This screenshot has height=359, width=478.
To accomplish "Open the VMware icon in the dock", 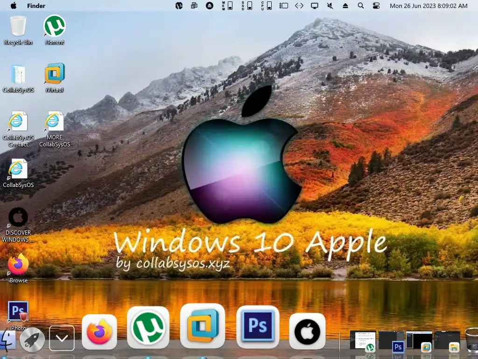I will click(x=203, y=326).
